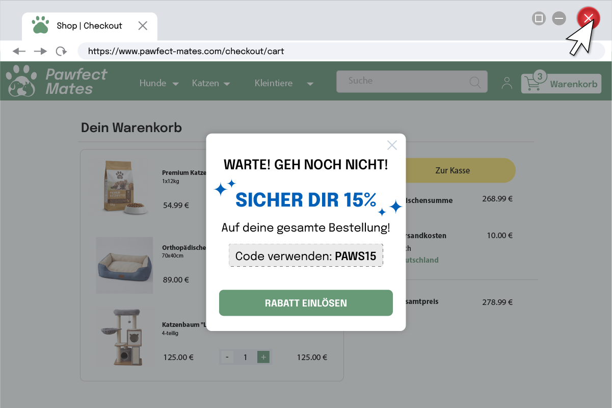Copy the PAWS15 code box

306,256
